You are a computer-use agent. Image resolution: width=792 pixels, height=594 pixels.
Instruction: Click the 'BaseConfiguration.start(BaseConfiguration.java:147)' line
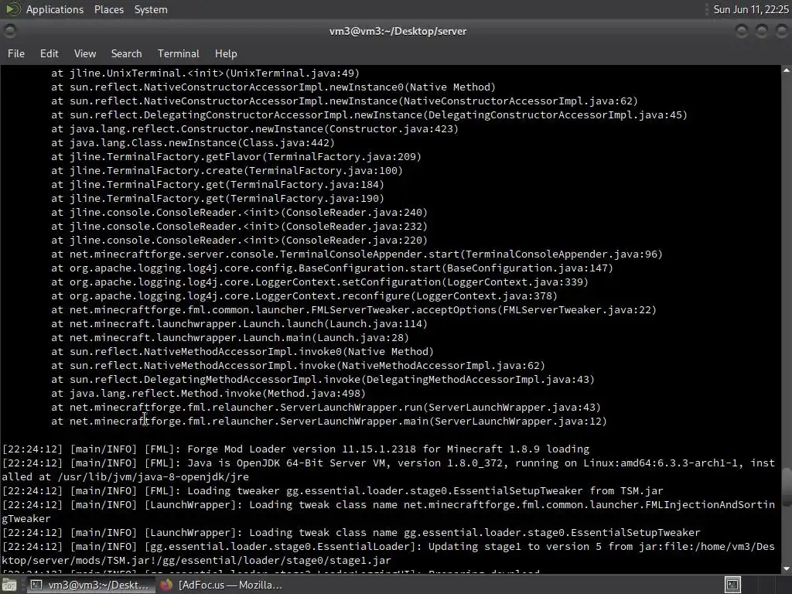456,268
